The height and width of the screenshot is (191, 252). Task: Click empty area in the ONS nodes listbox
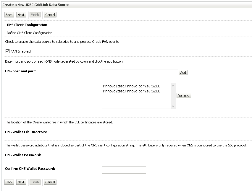tap(137, 101)
